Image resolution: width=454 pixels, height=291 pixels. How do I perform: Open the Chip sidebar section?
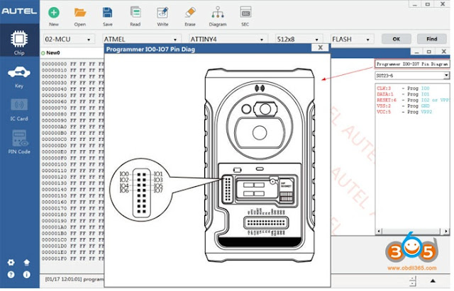pos(18,42)
